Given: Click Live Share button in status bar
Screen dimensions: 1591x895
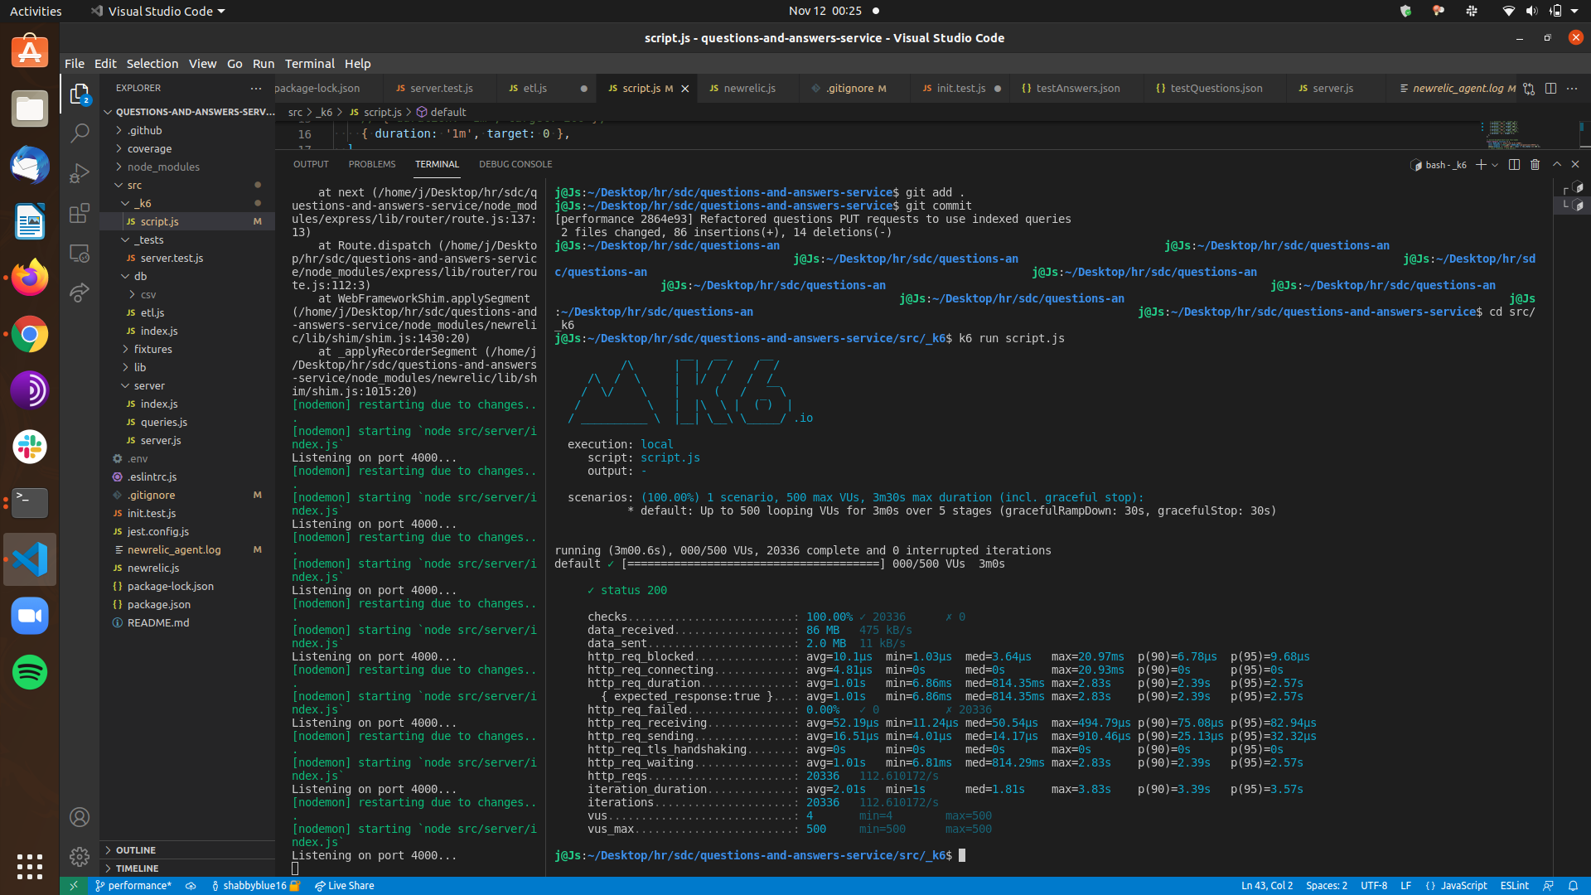Looking at the screenshot, I should [x=344, y=886].
